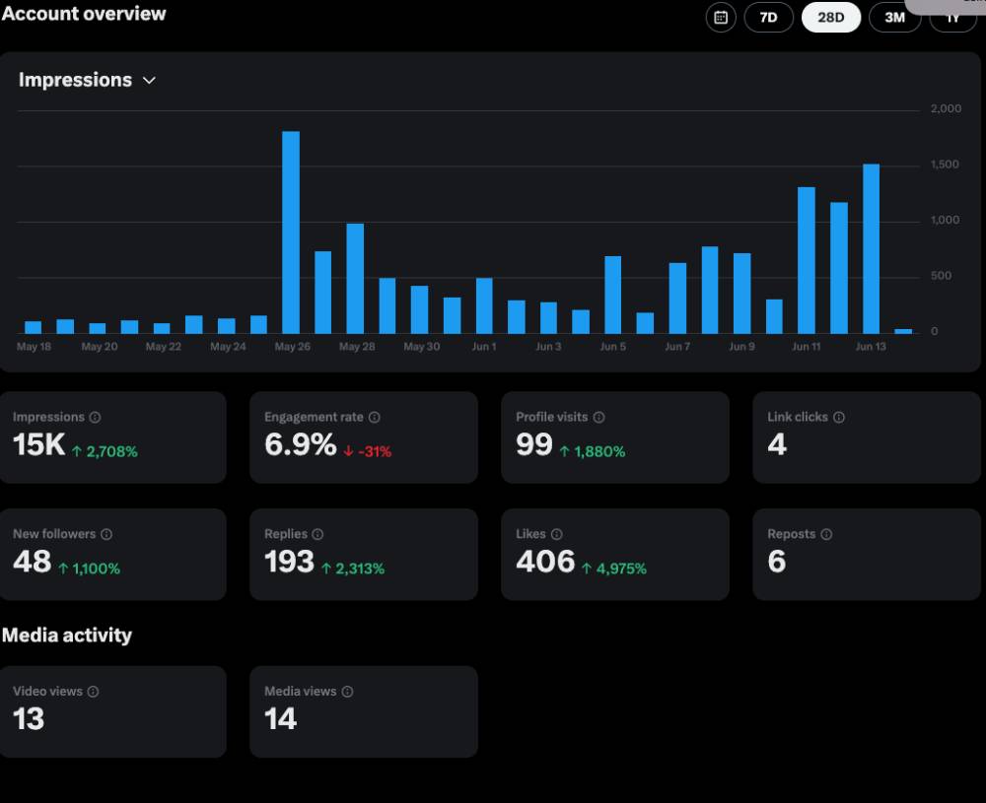Click the red -31% engagement change
This screenshot has height=803, width=986.
click(367, 451)
